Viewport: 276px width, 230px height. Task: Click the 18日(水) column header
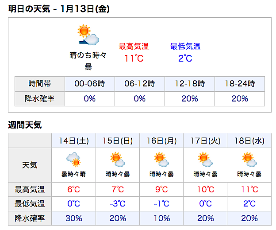tap(249, 141)
